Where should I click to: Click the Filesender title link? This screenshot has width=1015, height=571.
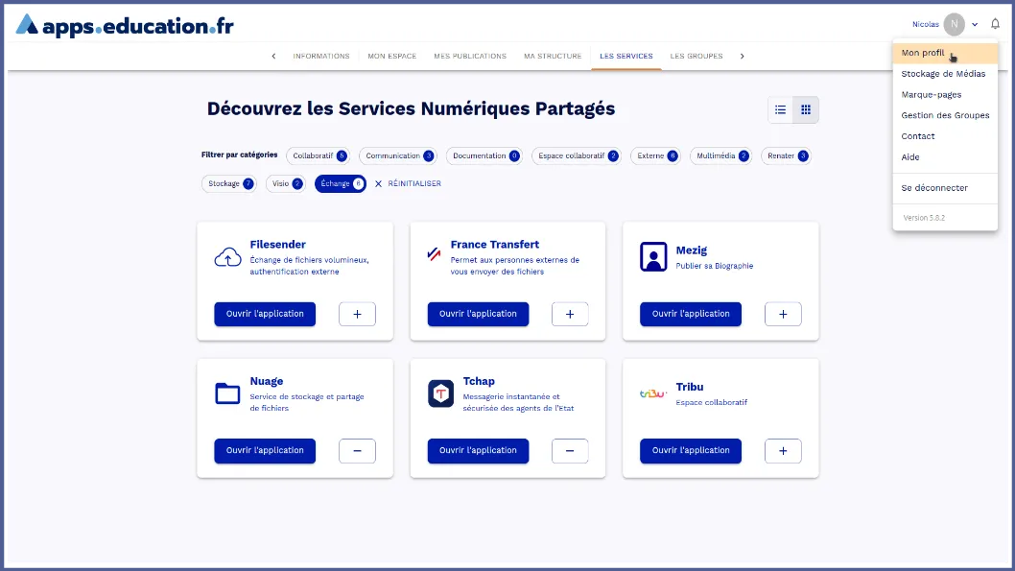277,245
